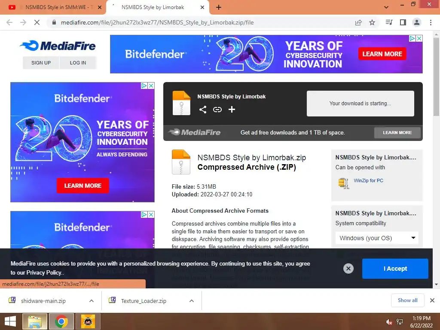The width and height of the screenshot is (440, 330).
Task: Click the browser back arrow
Action: (x=9, y=22)
